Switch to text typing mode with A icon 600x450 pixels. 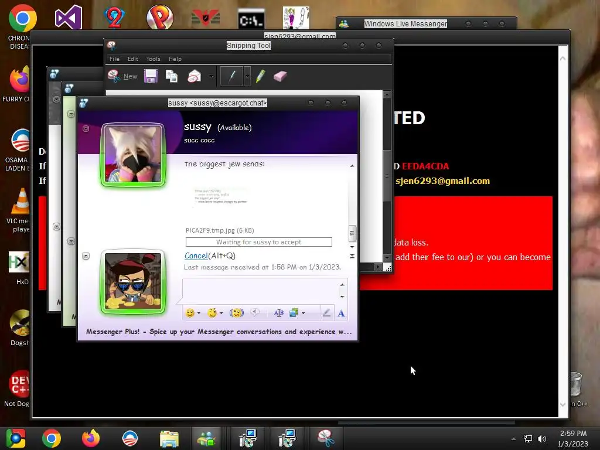tap(341, 313)
